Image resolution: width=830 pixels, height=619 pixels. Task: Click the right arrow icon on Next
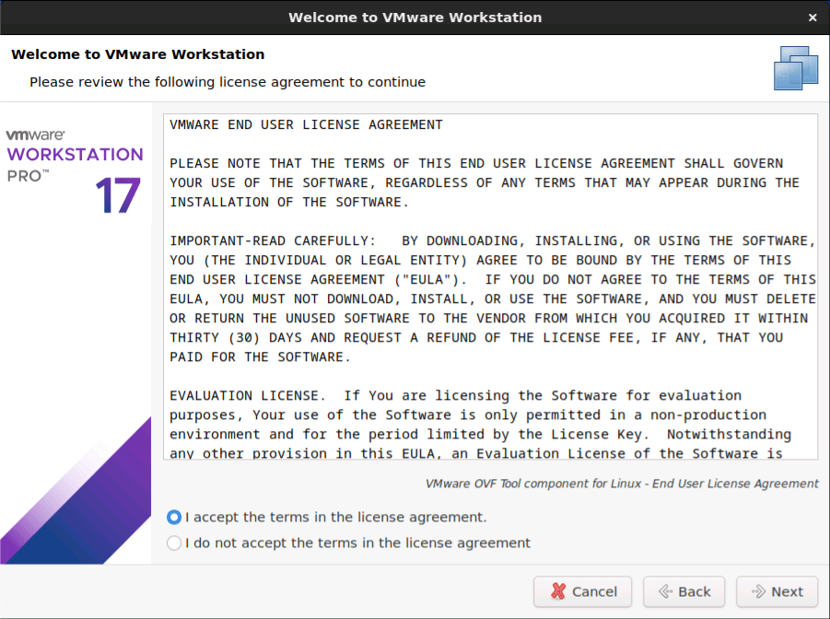coord(758,591)
